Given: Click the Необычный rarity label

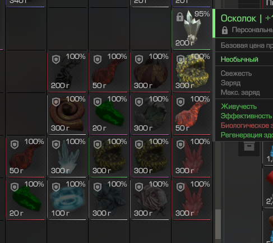Looking at the screenshot, I should pyautogui.click(x=239, y=59).
